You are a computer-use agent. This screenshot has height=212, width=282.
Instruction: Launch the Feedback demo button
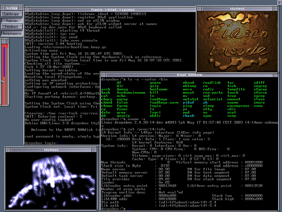12,27
